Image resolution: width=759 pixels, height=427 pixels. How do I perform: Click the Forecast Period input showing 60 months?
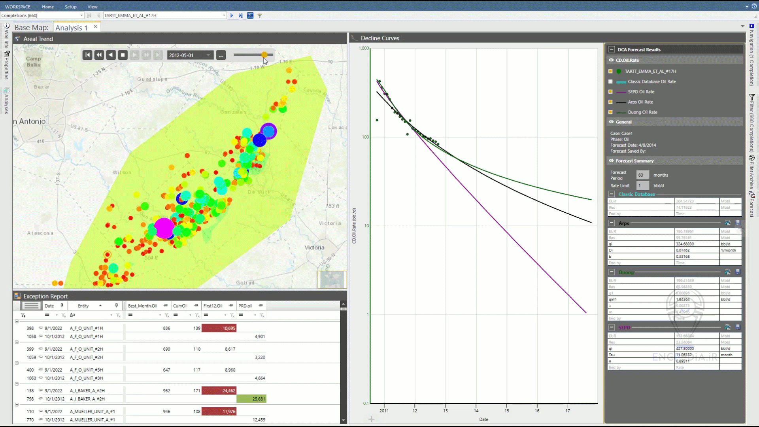(642, 175)
